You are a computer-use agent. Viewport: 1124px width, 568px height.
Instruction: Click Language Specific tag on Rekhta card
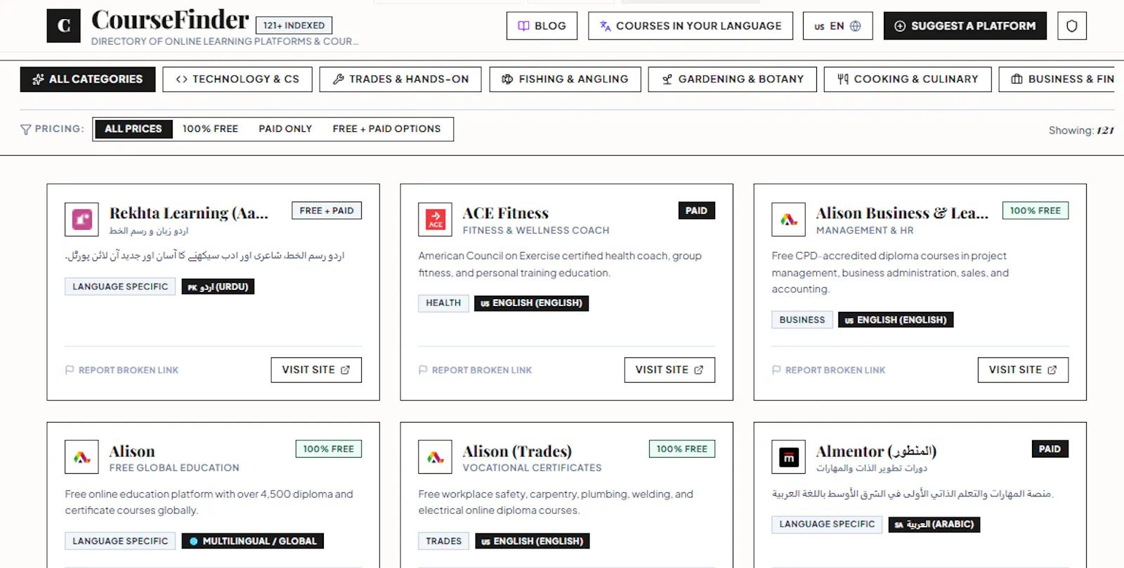pyautogui.click(x=120, y=286)
